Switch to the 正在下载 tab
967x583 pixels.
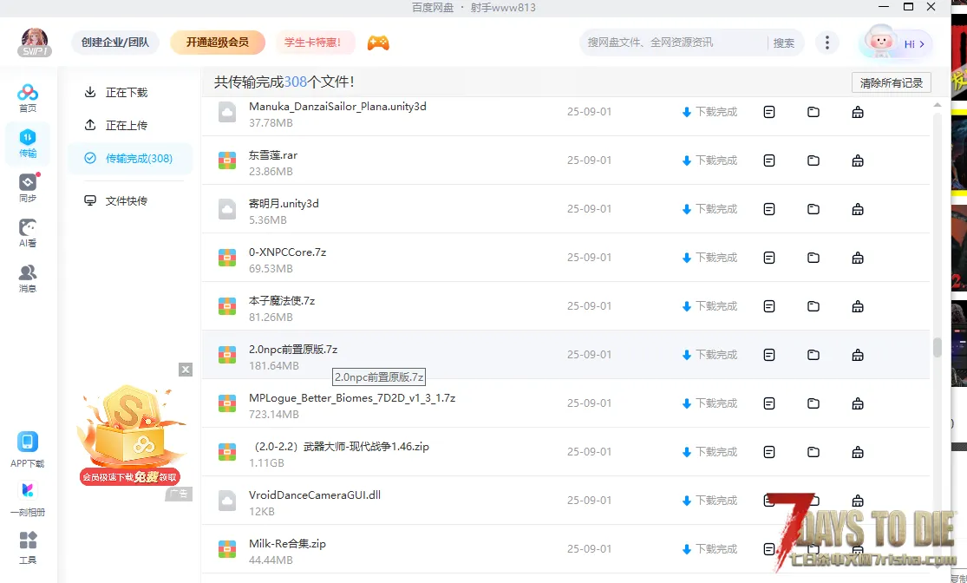point(127,93)
